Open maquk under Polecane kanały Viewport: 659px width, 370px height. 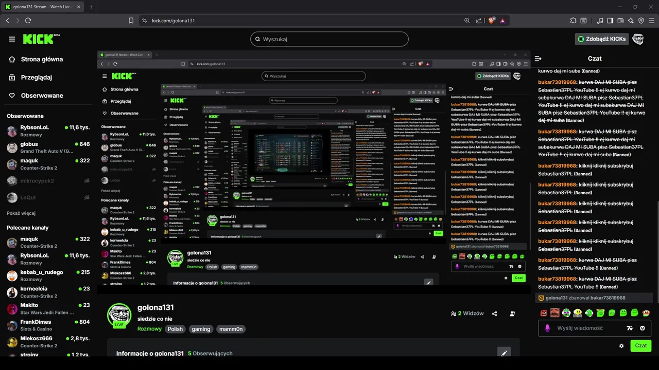point(48,243)
